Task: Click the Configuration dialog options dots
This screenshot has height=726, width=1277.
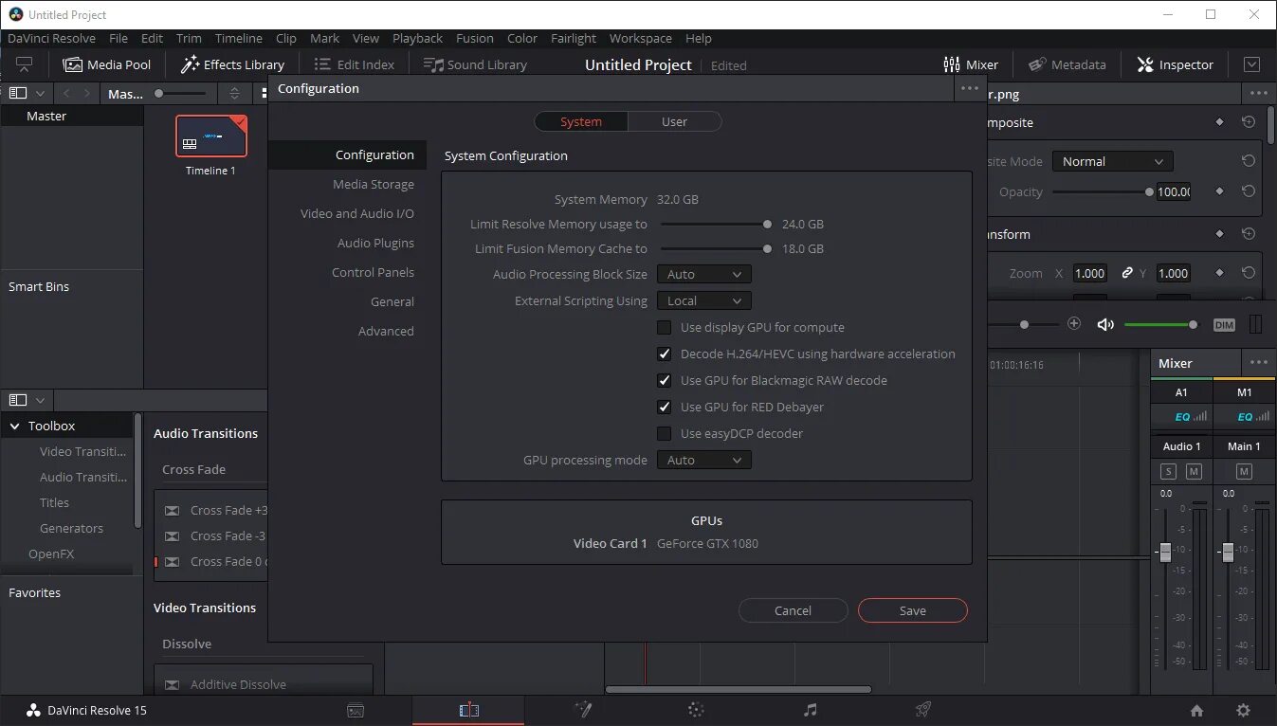Action: [x=969, y=88]
